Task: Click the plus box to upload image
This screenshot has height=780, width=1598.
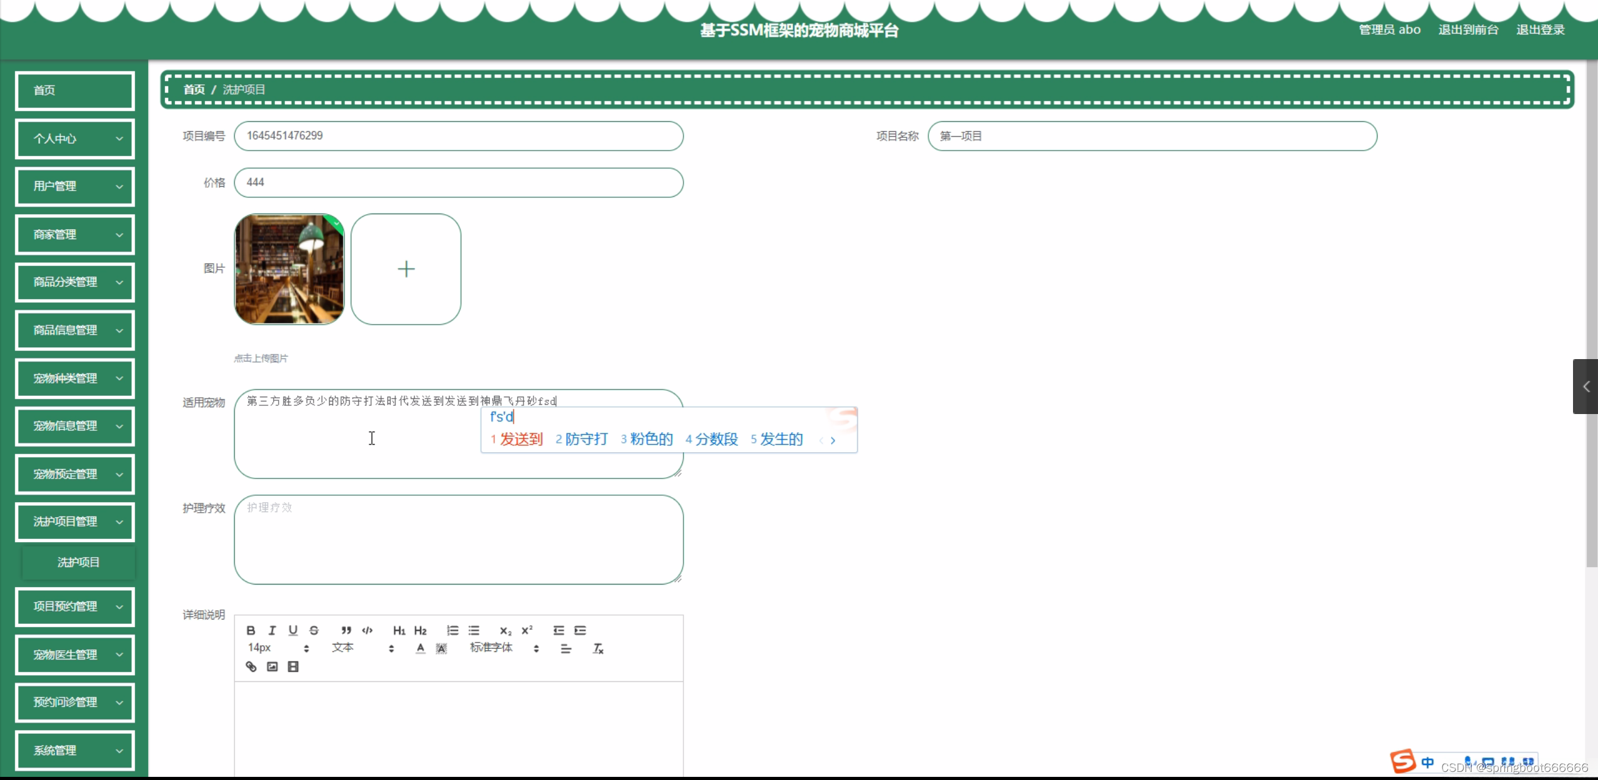Action: [406, 269]
